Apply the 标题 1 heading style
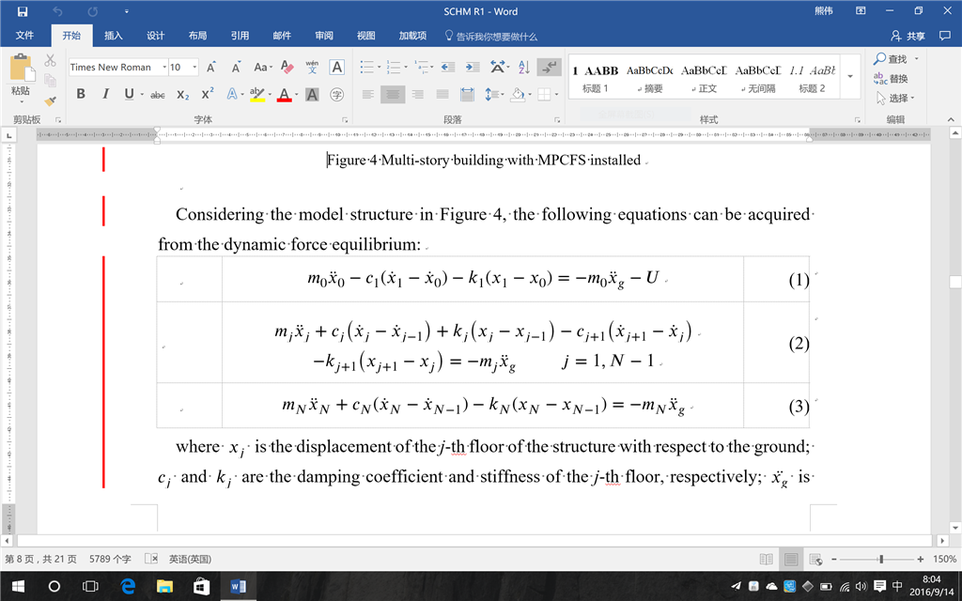Screen dimensions: 962x601 pos(595,76)
